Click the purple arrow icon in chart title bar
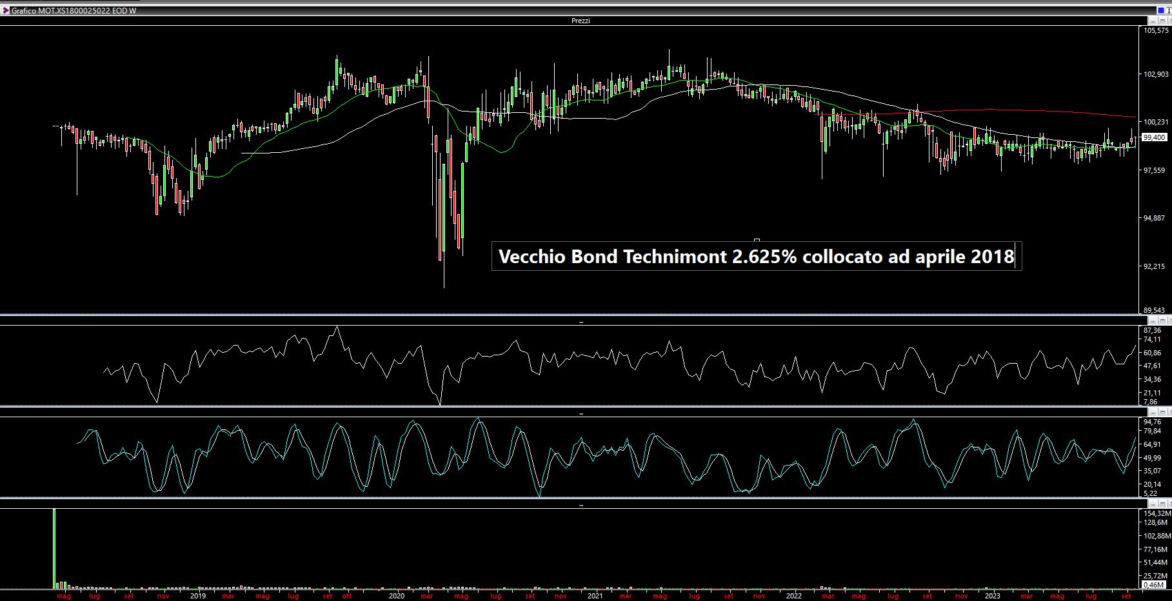Screen dimensions: 1172x601 point(6,11)
